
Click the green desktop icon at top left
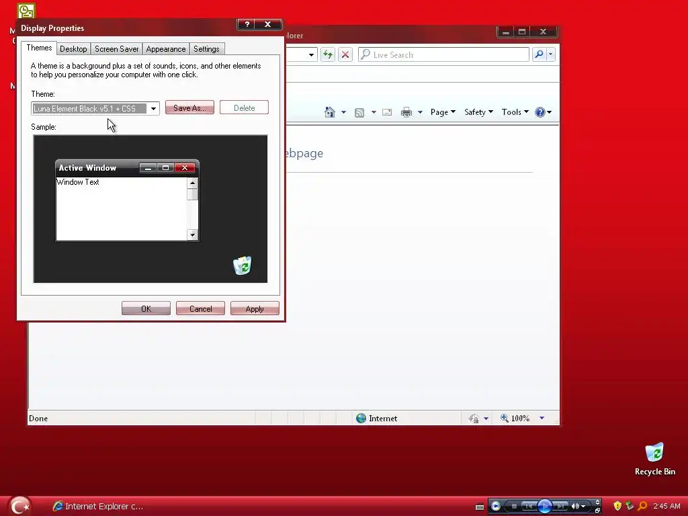[26, 11]
